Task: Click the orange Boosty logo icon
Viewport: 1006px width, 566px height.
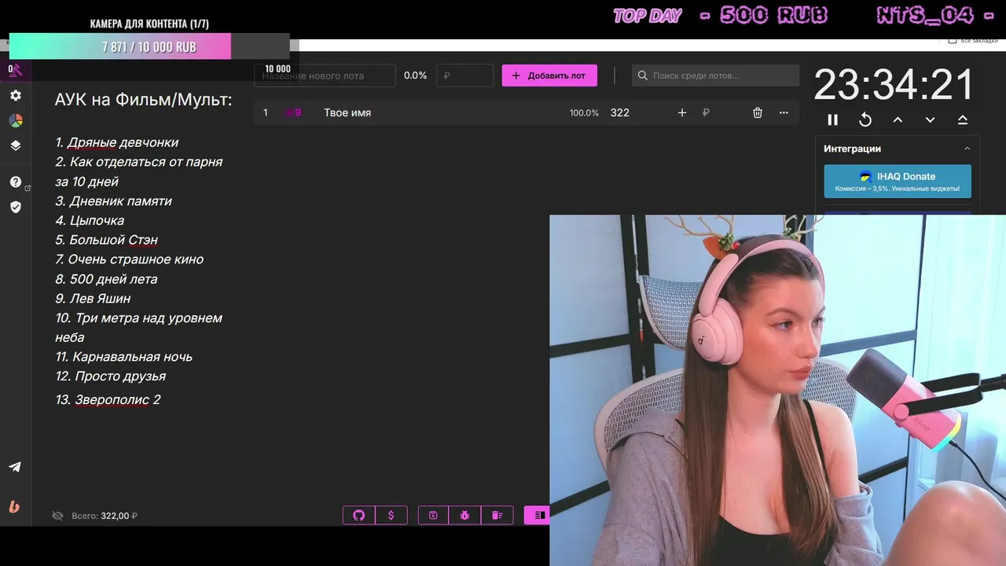Action: 14,506
